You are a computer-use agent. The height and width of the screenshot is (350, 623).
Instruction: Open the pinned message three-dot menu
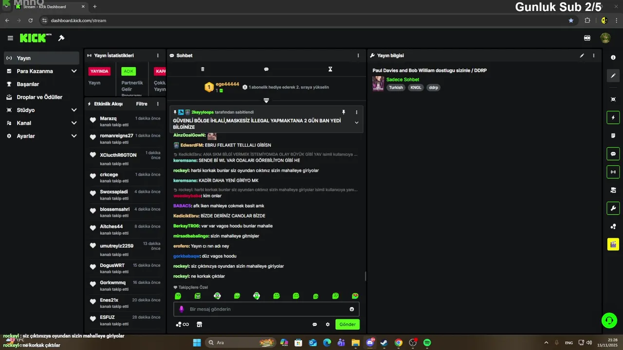click(x=356, y=112)
